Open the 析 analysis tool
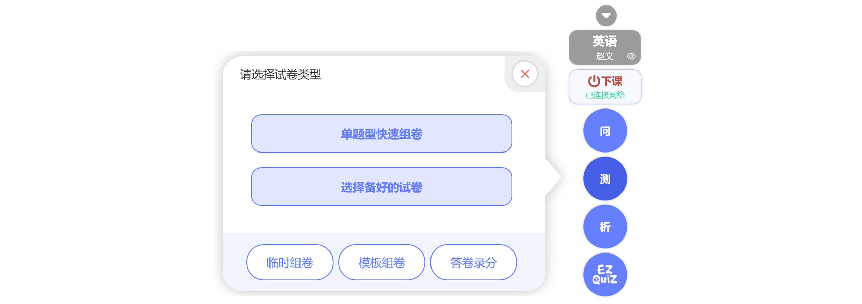 coord(605,227)
